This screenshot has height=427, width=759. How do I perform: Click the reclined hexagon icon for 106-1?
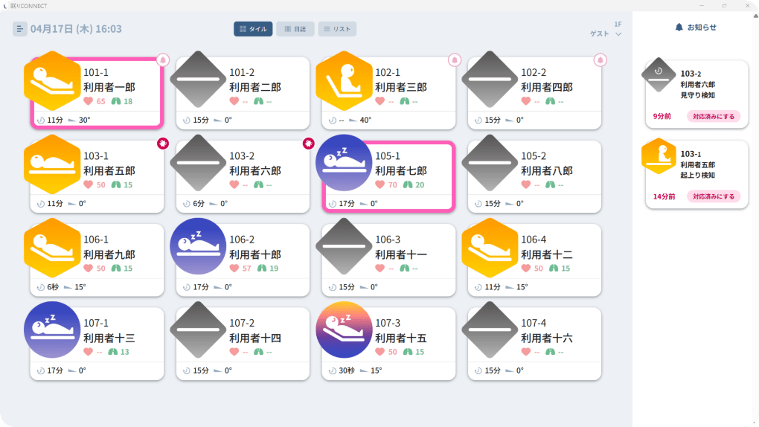[52, 248]
